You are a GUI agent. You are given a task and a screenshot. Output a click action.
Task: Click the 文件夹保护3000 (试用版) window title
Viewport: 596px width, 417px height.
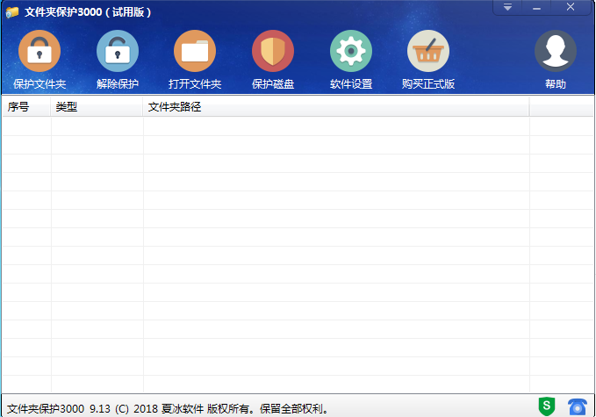point(88,11)
